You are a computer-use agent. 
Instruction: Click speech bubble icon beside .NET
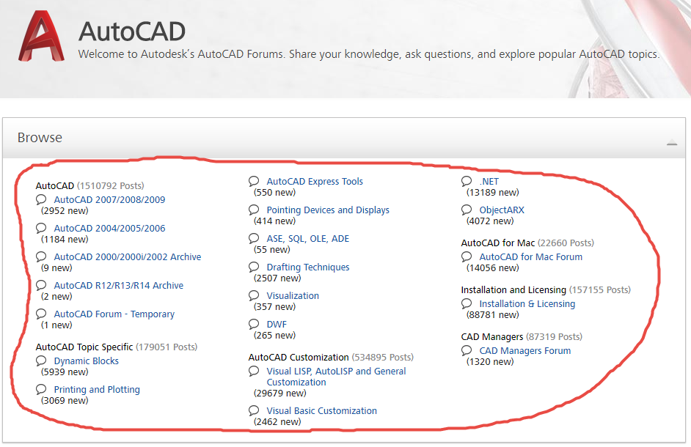[x=467, y=182]
